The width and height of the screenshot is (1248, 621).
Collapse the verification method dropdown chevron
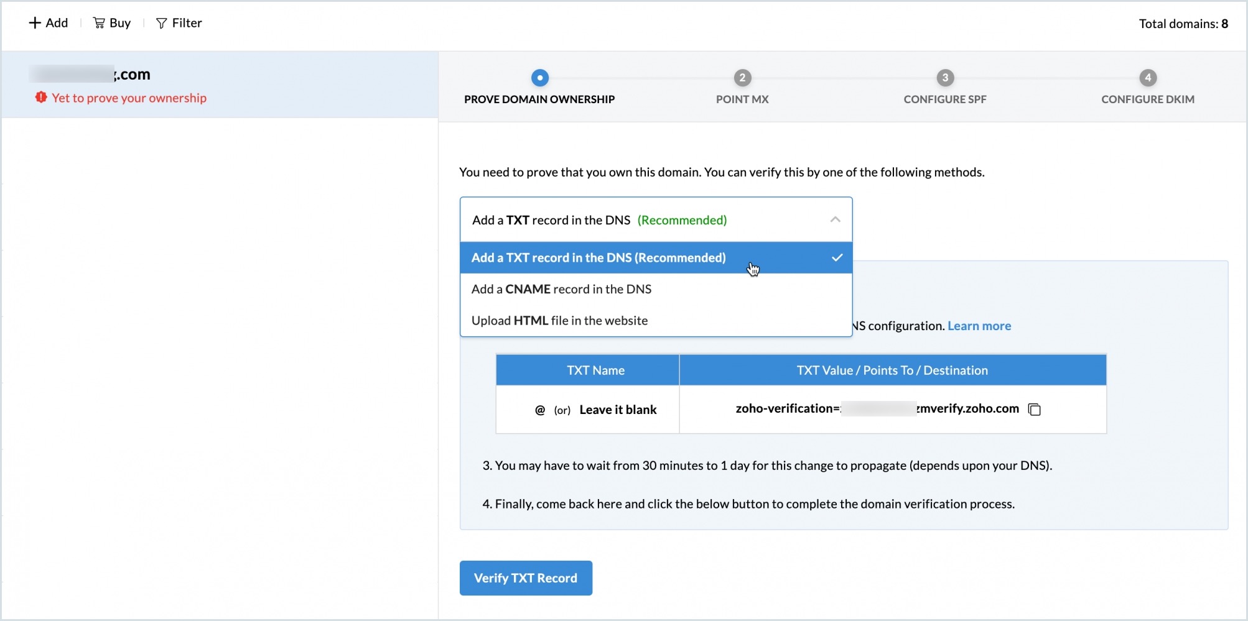point(835,219)
